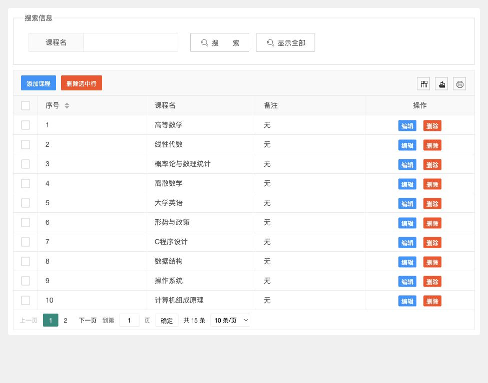Open the 10 条/页 page size dropdown
The image size is (488, 383).
(x=230, y=320)
